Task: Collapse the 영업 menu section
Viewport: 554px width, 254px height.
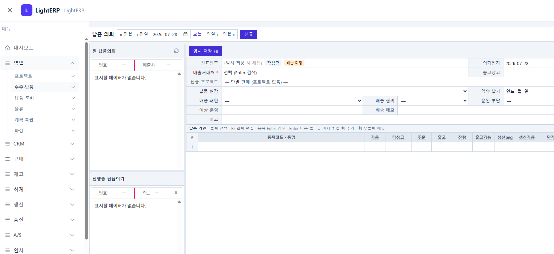Action: pos(72,63)
